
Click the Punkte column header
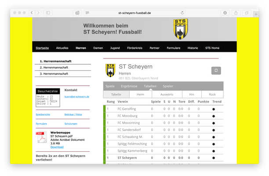(204, 102)
